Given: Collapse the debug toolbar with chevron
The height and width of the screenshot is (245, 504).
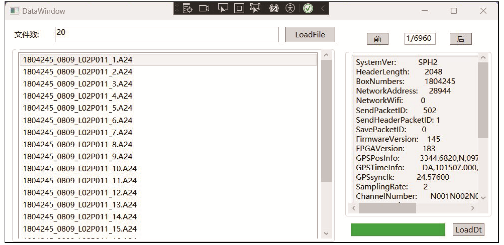Looking at the screenshot, I should [x=323, y=9].
